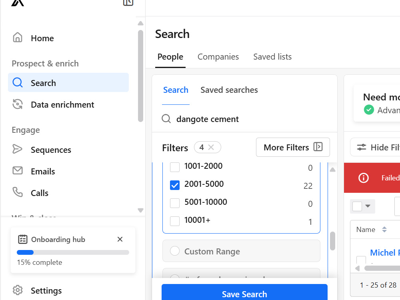Click the filters panel scroll-up arrow
The height and width of the screenshot is (300, 400).
tap(332, 170)
